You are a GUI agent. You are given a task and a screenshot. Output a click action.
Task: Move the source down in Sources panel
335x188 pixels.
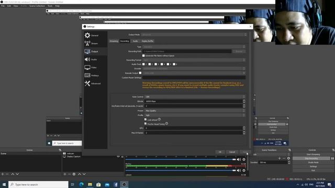84,174
